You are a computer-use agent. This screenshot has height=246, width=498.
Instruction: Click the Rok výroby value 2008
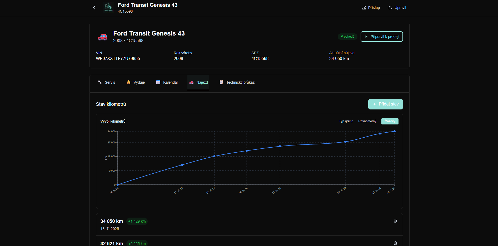pos(178,58)
